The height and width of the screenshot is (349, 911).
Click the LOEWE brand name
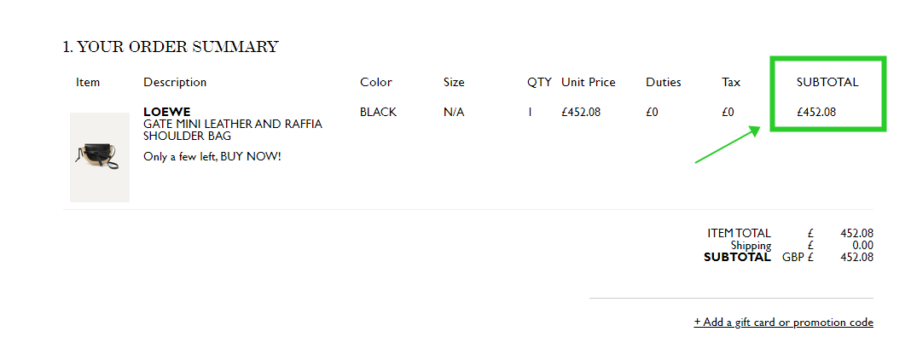point(166,112)
